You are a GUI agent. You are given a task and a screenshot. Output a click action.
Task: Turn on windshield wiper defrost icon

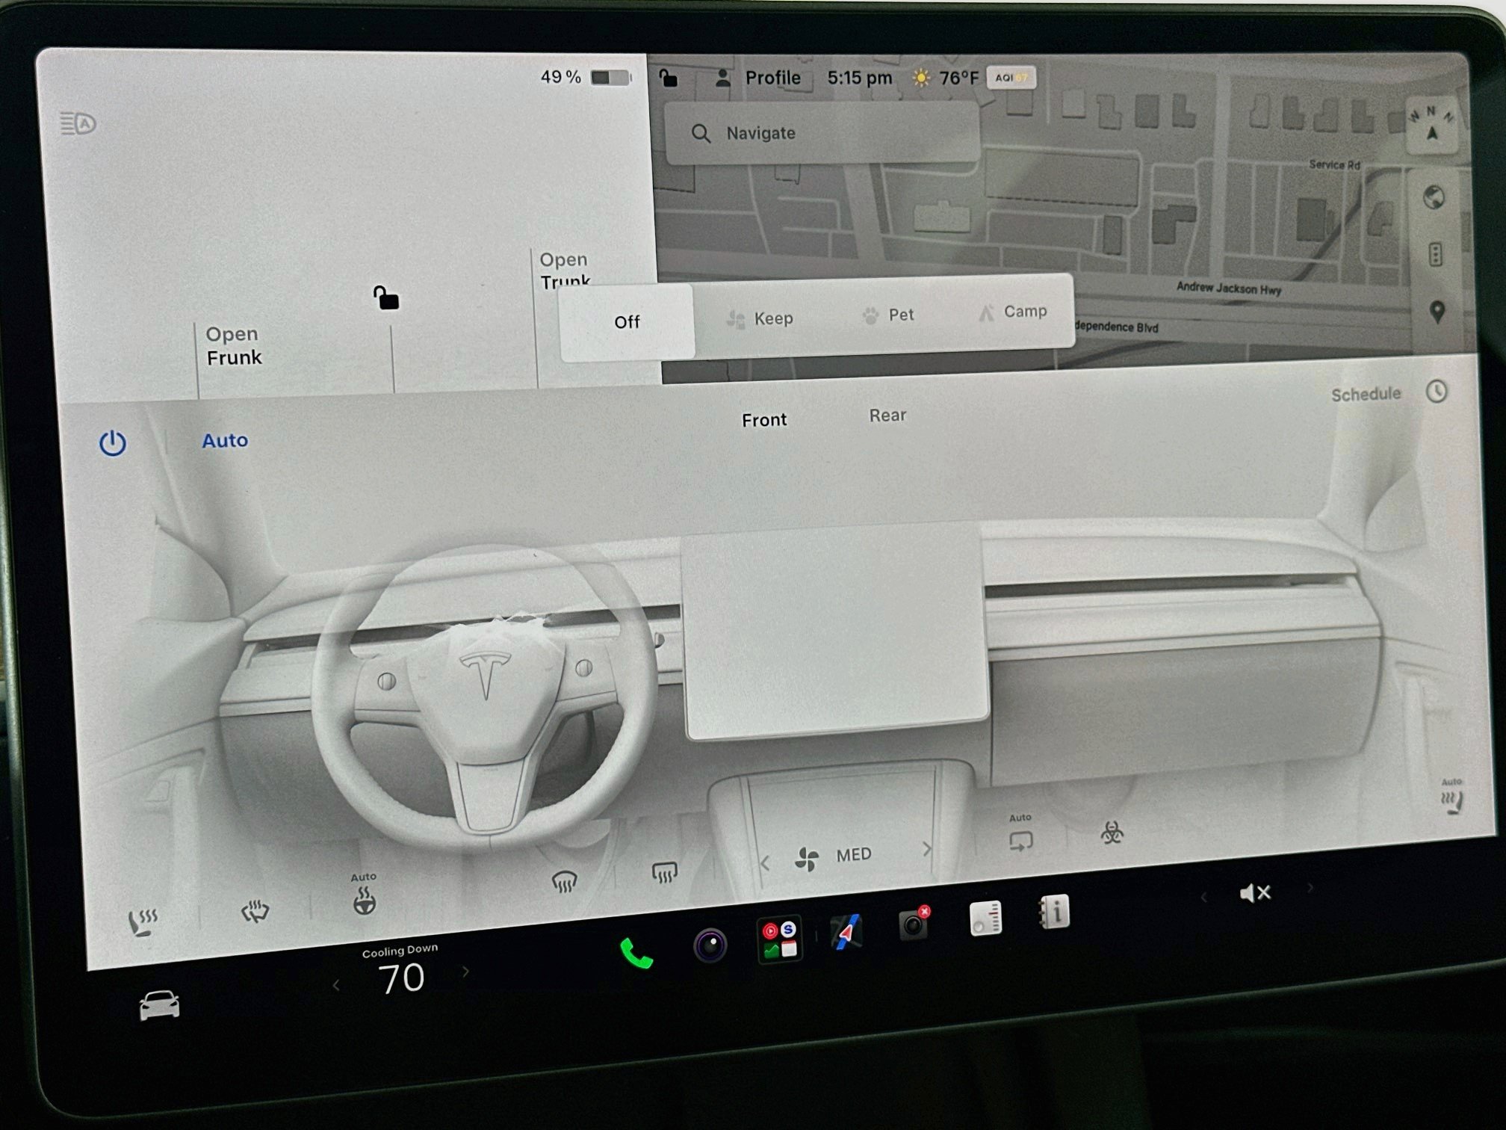coord(255,912)
